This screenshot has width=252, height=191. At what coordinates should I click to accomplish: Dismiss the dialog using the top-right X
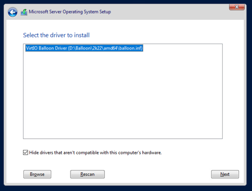pos(237,7)
